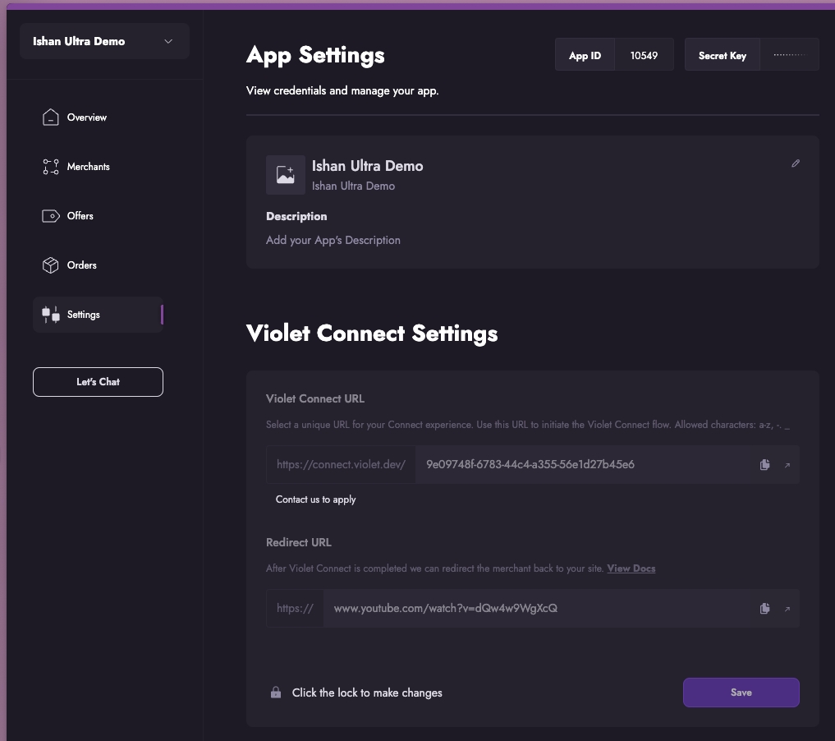Click the Secret Key label
This screenshot has height=741, width=835.
tap(722, 55)
